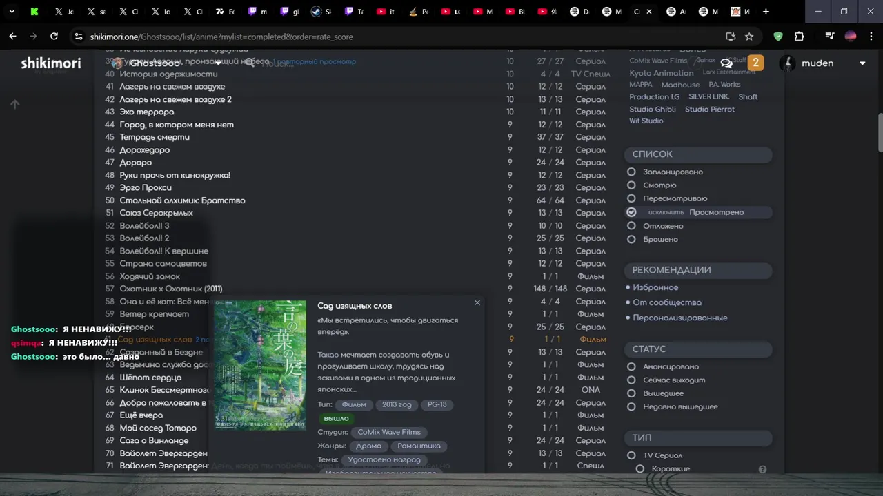Click the browser profile avatar
Image resolution: width=883 pixels, height=496 pixels.
(851, 37)
